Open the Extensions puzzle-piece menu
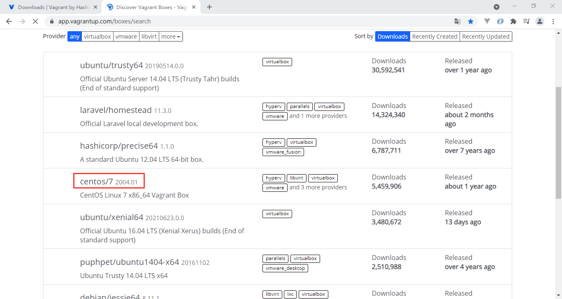 pos(513,21)
